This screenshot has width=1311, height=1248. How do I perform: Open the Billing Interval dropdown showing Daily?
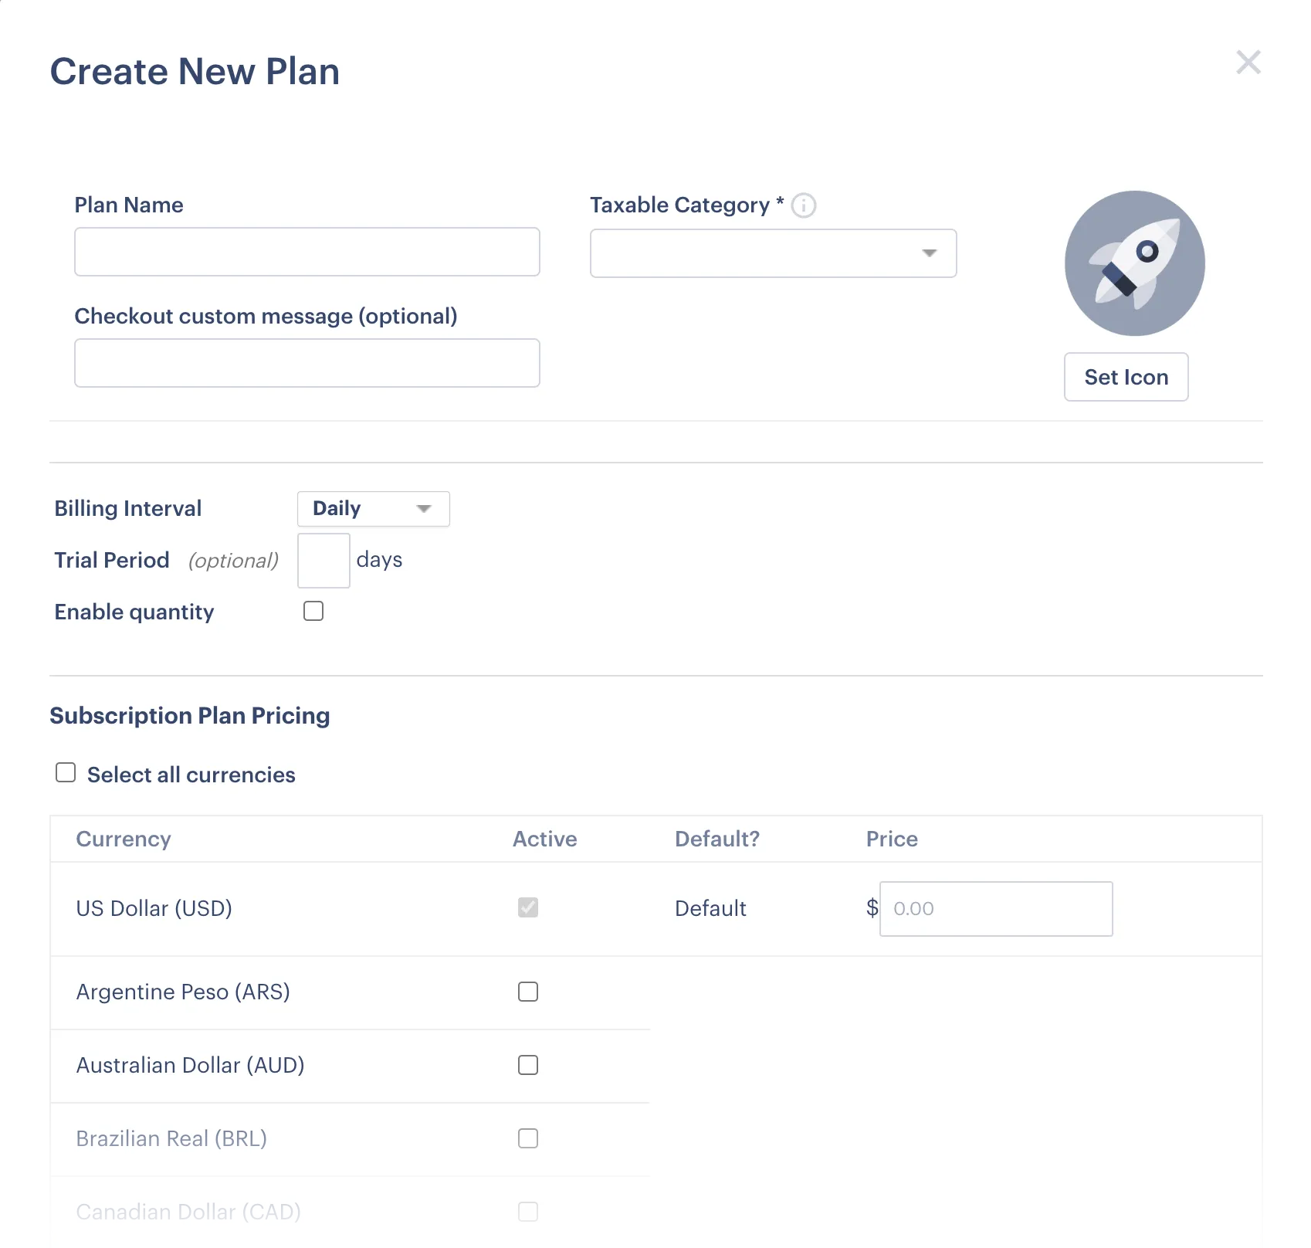[x=373, y=508]
